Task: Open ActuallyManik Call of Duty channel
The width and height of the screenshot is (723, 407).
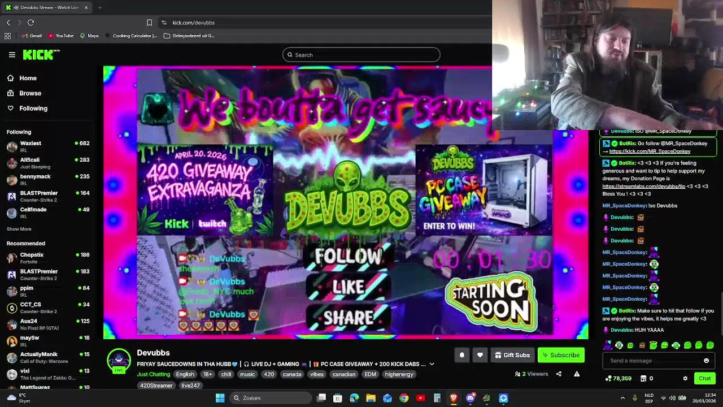Action: pos(49,357)
